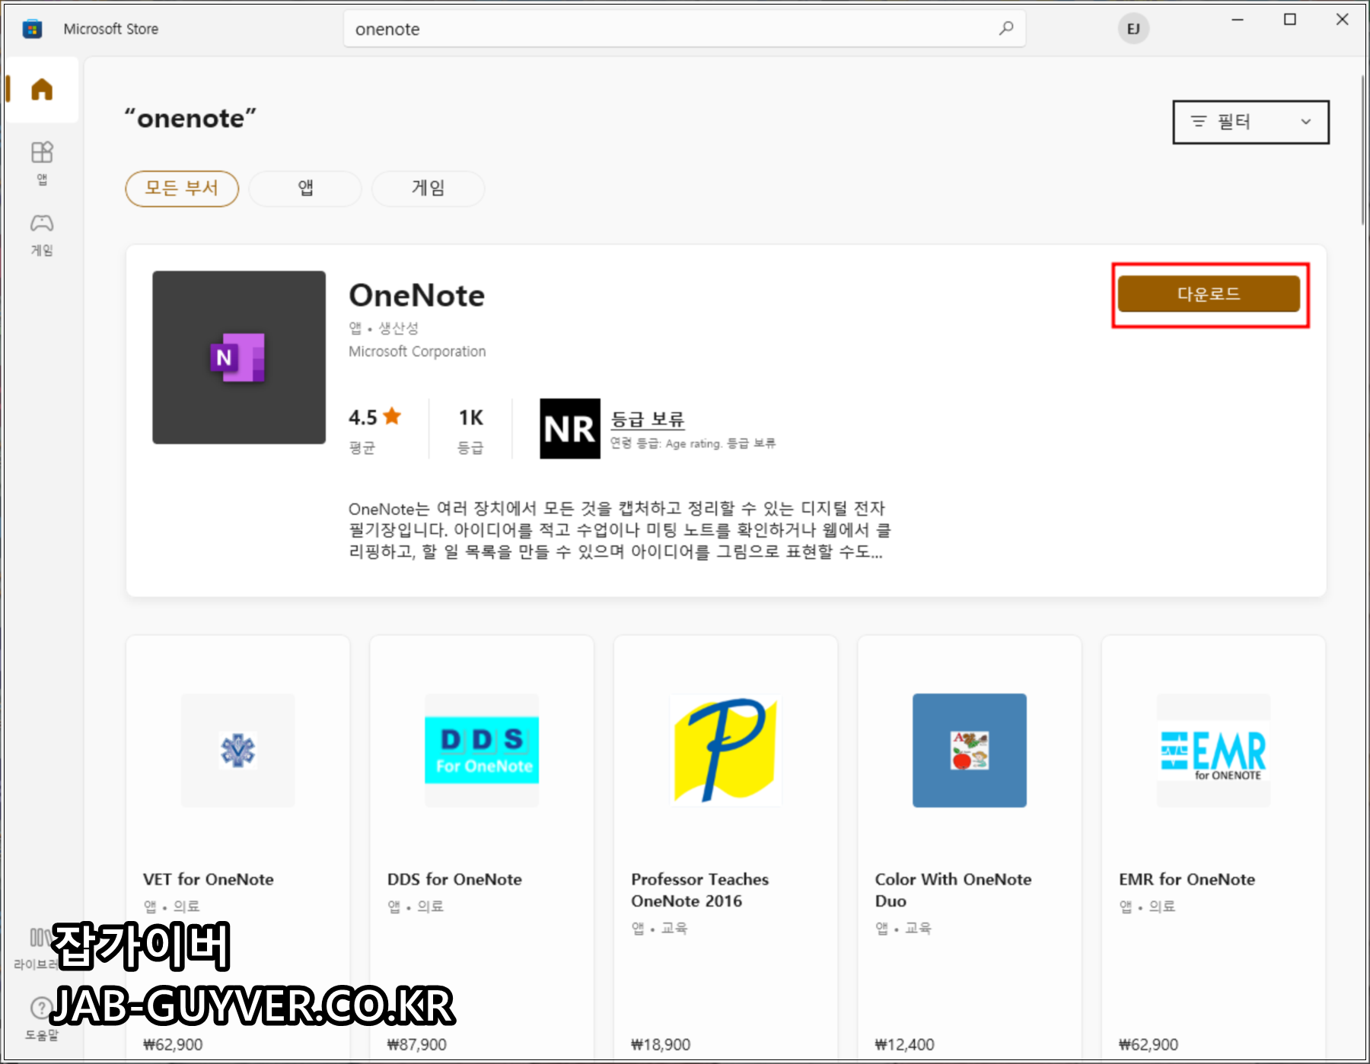The height and width of the screenshot is (1064, 1370).
Task: Open the EMR for OneNote icon
Action: point(1213,751)
